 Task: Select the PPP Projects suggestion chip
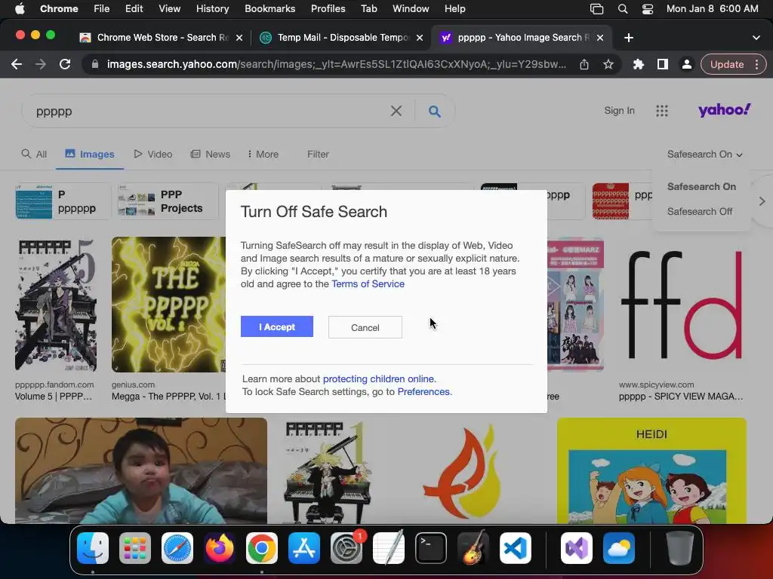click(168, 201)
